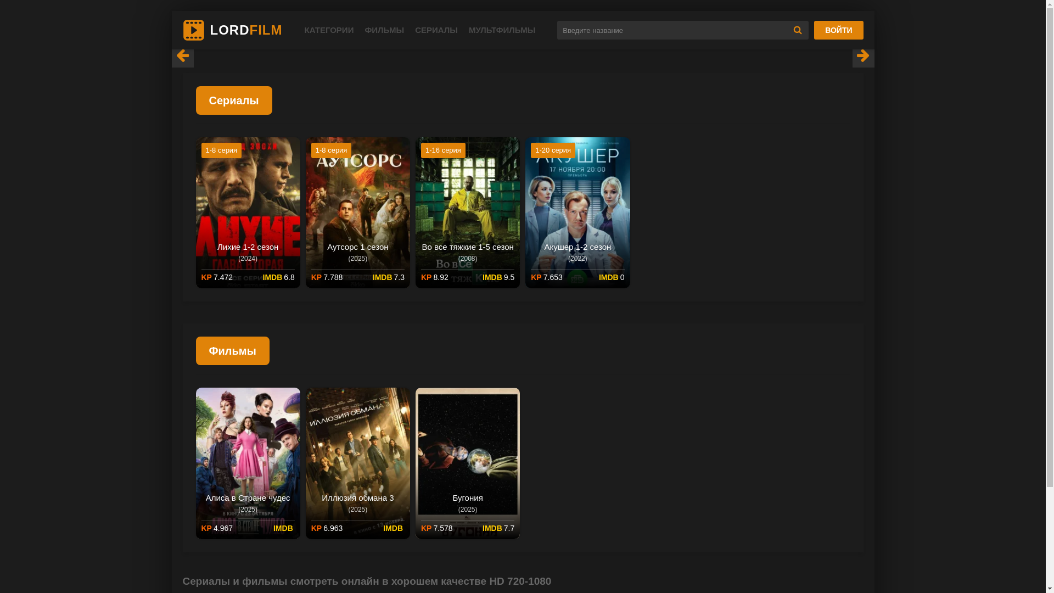This screenshot has width=1054, height=593.
Task: Click the Иллюзия обмана 3 title
Action: click(x=358, y=498)
